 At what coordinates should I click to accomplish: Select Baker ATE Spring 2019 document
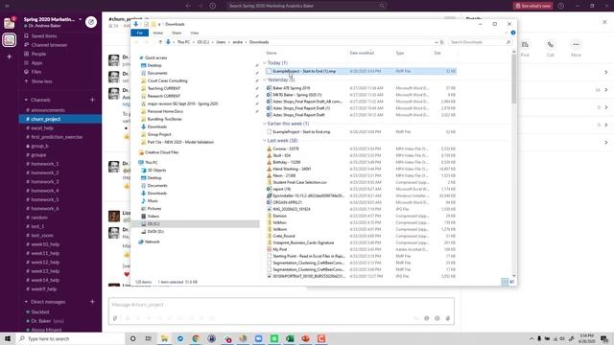click(292, 88)
